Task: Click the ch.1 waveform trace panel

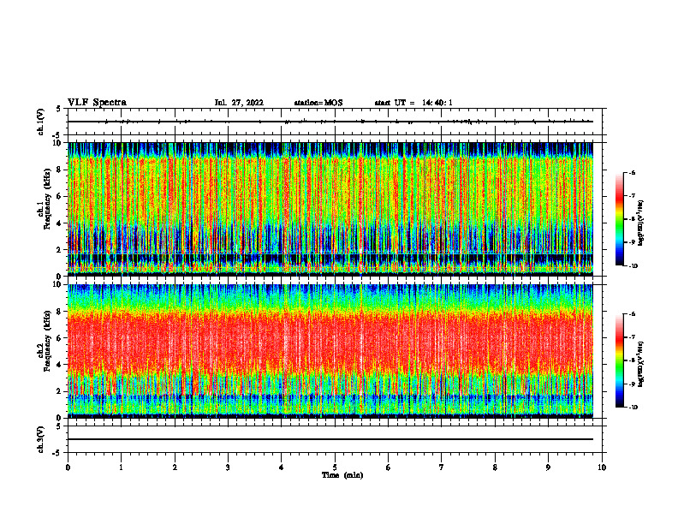Action: [x=335, y=122]
